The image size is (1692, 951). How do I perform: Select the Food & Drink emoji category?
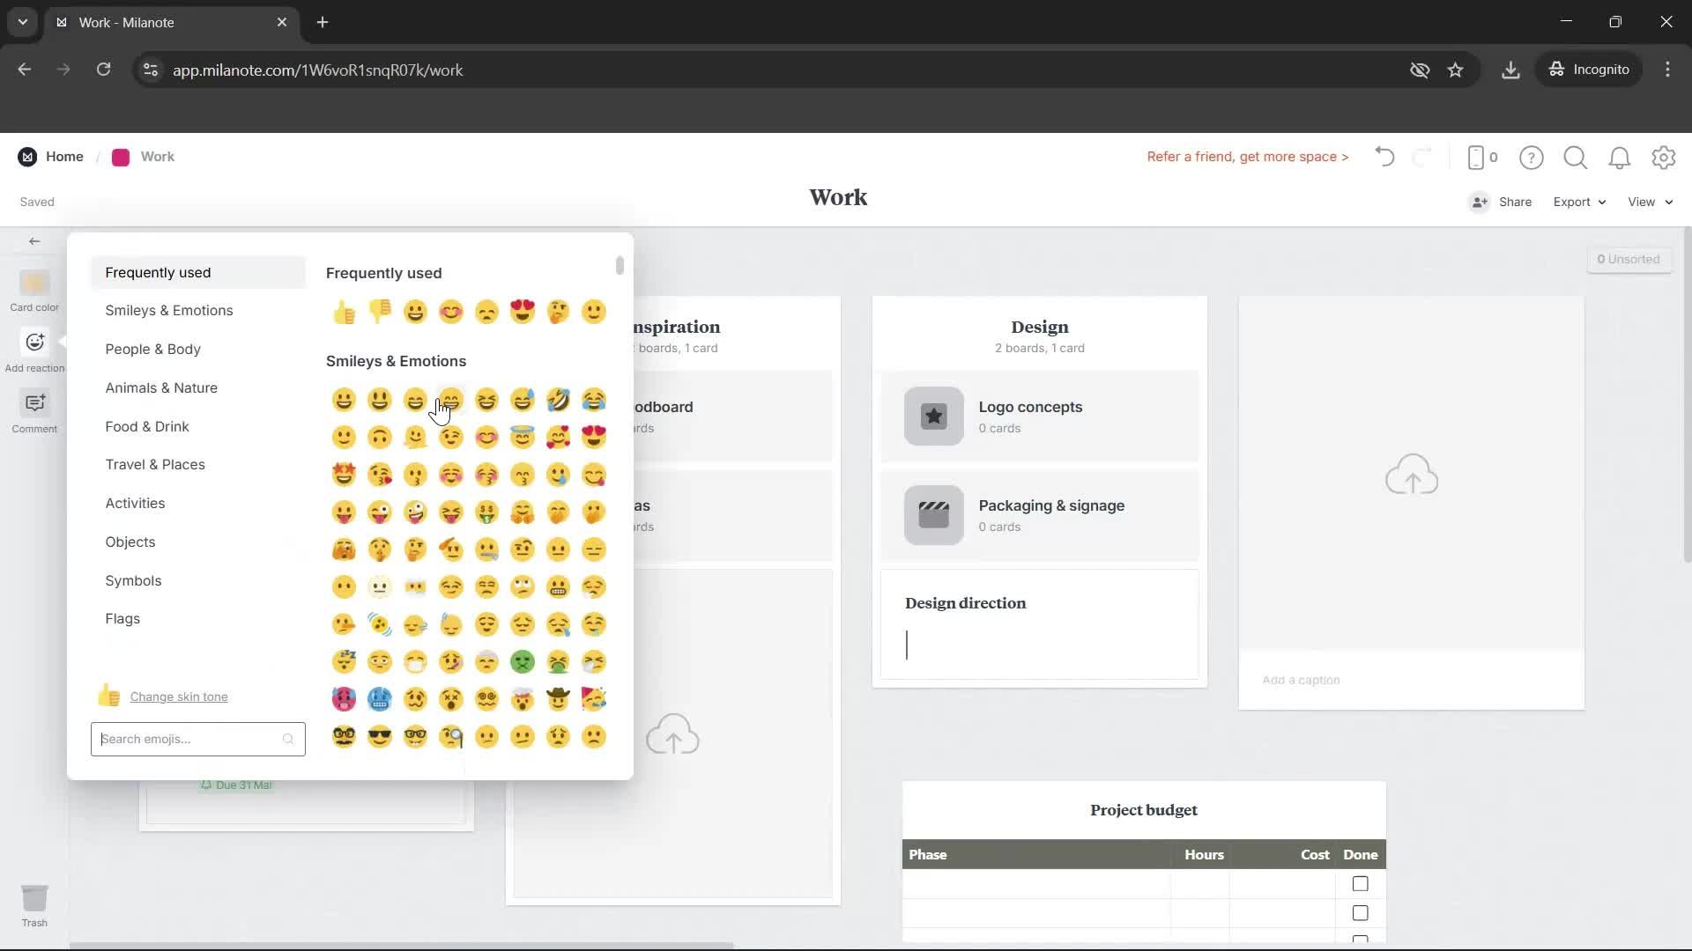pos(147,426)
